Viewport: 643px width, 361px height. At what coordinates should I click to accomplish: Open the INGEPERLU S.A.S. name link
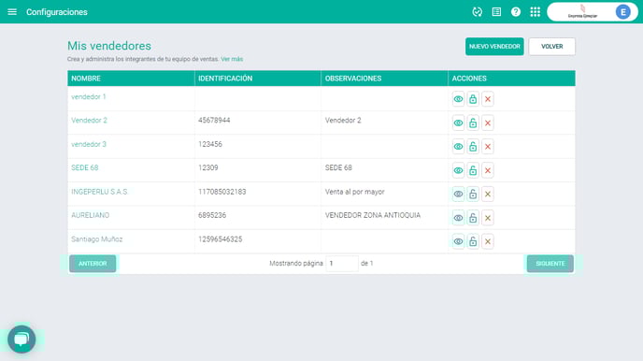click(x=100, y=192)
